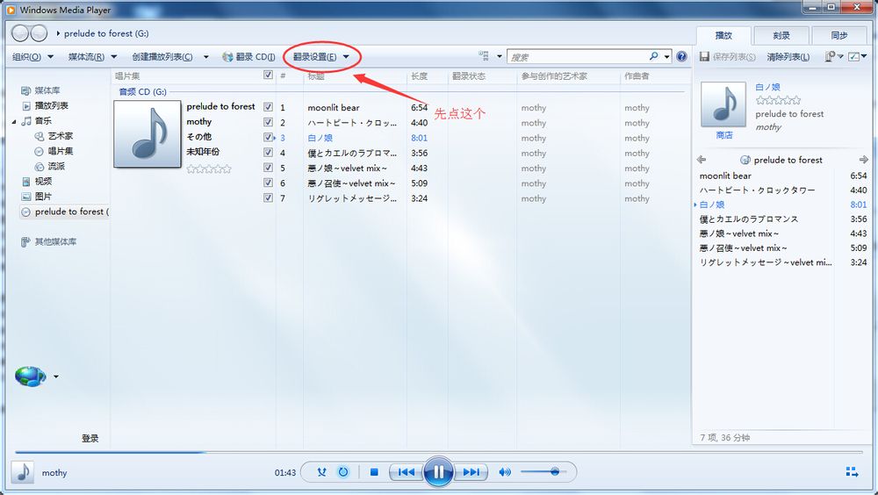
Task: Uncheck track 7 checkbox
Action: point(268,197)
